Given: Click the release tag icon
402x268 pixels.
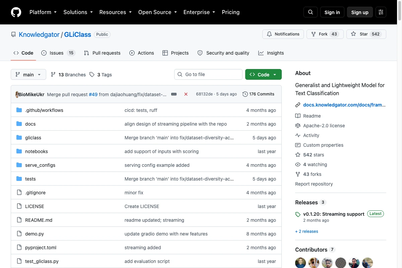Looking at the screenshot, I should coord(298,214).
